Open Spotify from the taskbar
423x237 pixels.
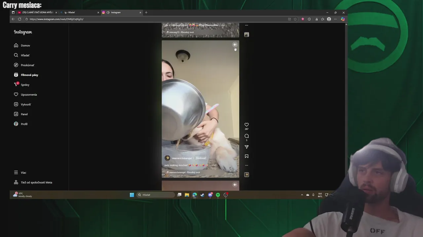click(x=218, y=195)
